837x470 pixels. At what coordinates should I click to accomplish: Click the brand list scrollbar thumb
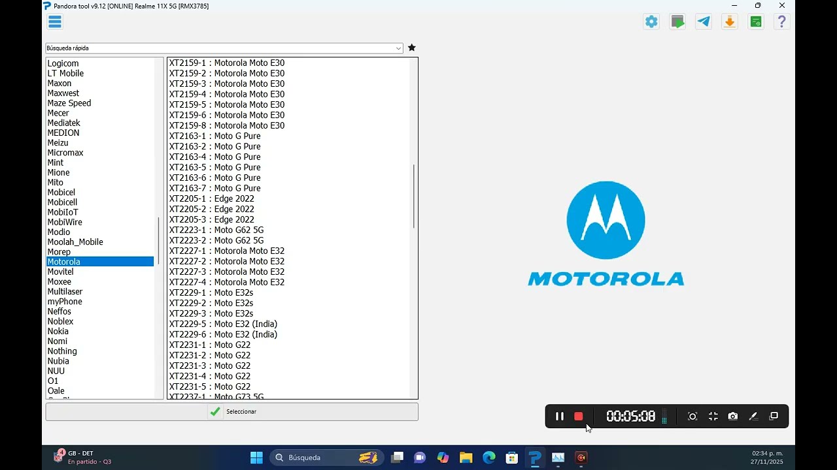pos(158,241)
